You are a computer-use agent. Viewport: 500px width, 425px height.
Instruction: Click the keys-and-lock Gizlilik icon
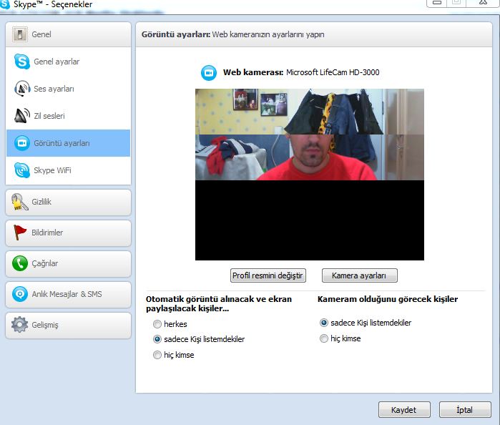coord(20,202)
